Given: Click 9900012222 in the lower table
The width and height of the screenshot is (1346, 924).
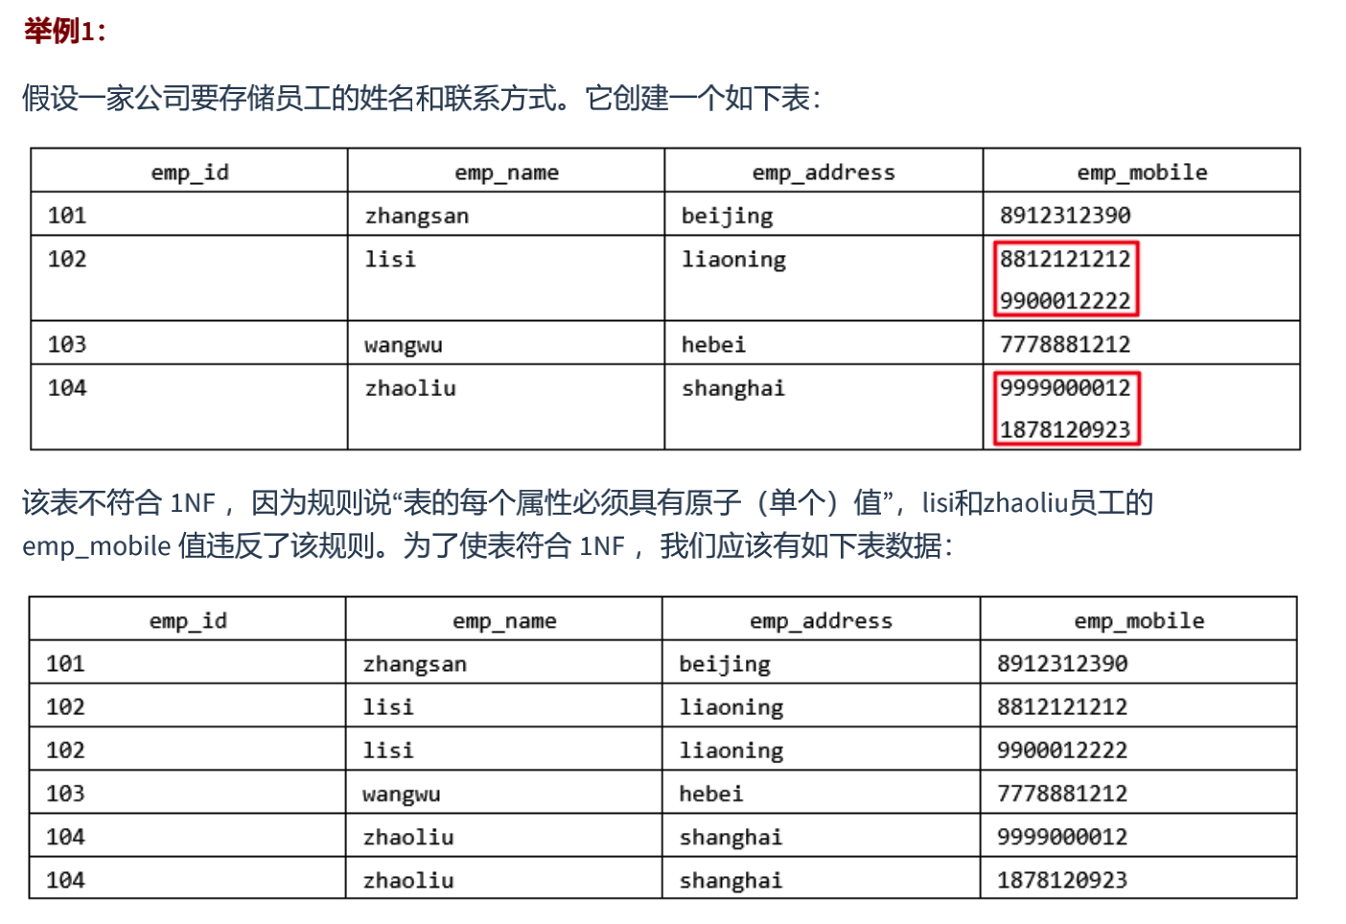Looking at the screenshot, I should pyautogui.click(x=1062, y=751).
